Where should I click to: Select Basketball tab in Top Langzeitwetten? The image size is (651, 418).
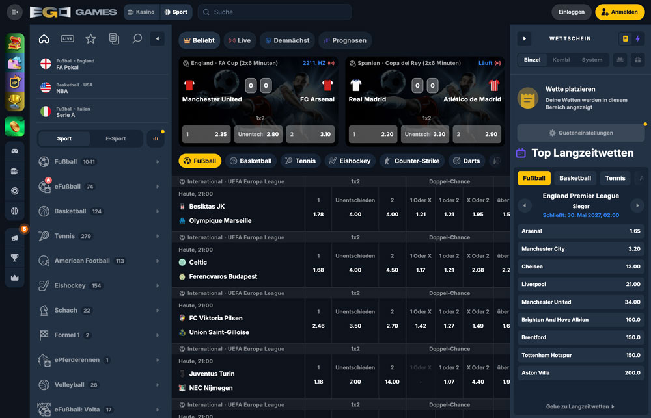pyautogui.click(x=575, y=178)
